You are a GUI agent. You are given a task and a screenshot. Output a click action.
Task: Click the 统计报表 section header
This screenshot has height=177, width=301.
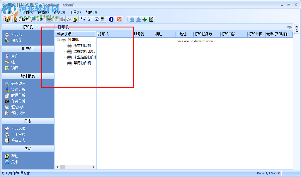coord(28,76)
